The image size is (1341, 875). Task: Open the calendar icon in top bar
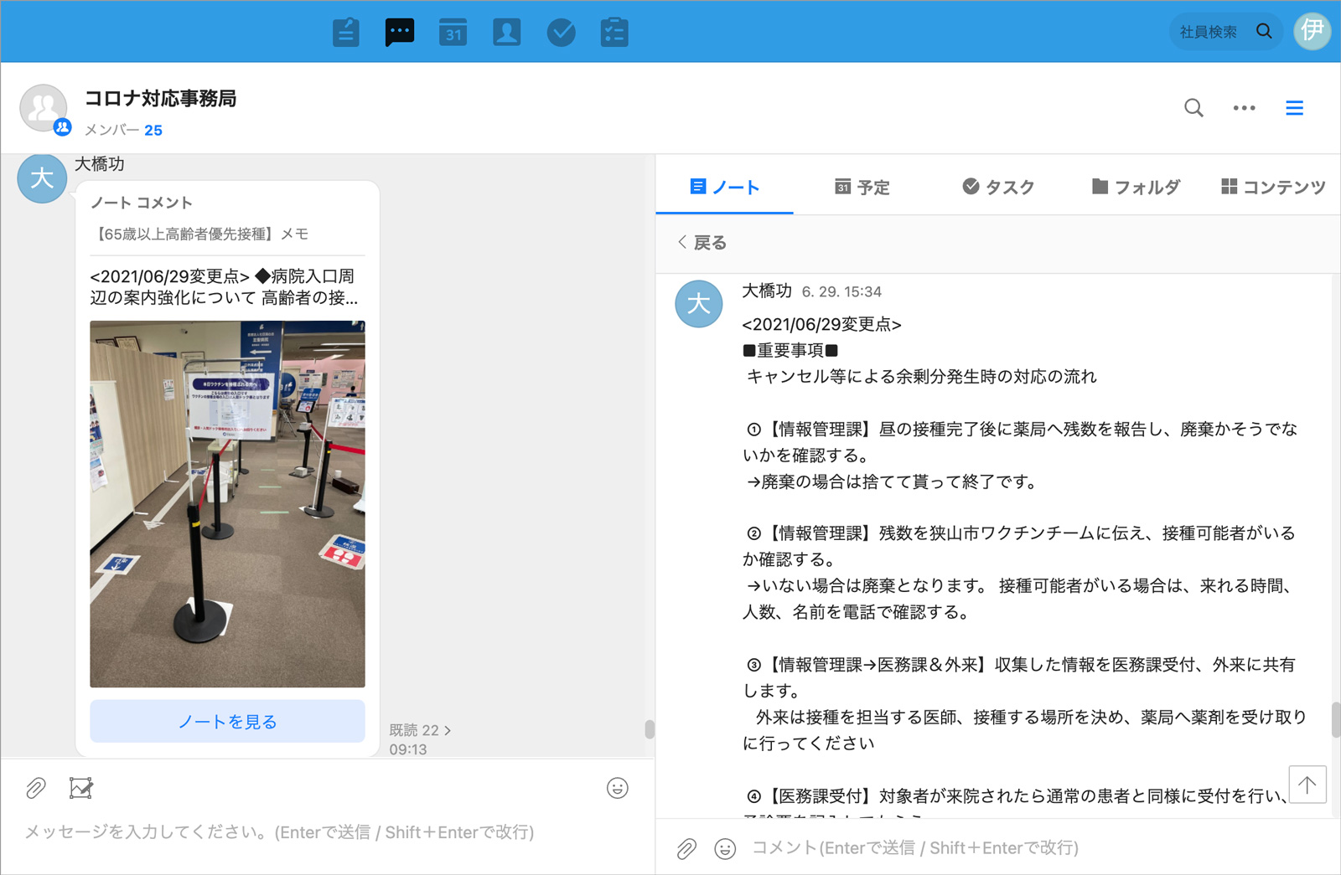click(x=453, y=33)
